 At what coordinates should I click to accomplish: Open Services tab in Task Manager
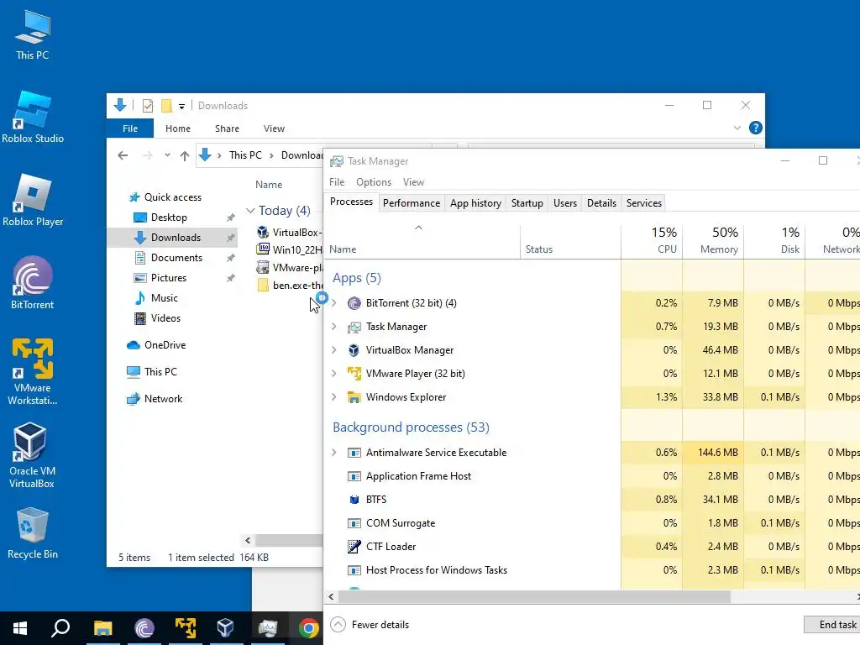644,203
